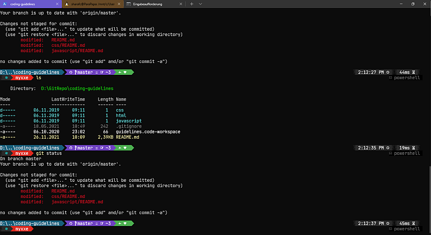This screenshot has width=431, height=235.
Task: Click the terminal scrollbar thumb
Action: coord(430,200)
